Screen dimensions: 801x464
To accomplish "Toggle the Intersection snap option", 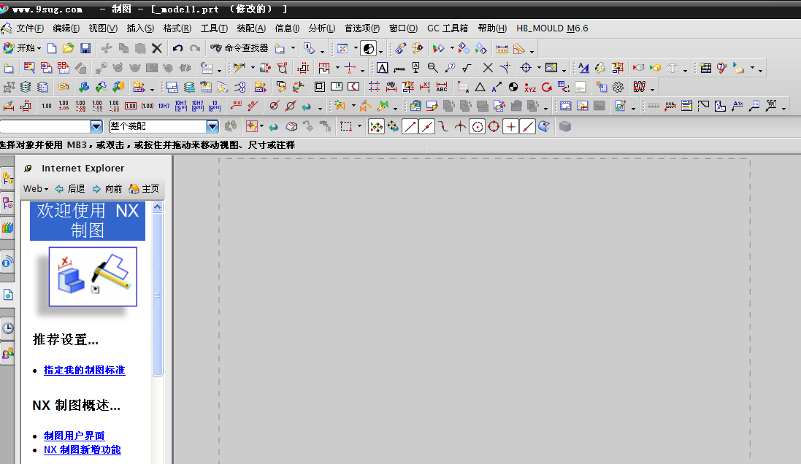I will (x=460, y=127).
